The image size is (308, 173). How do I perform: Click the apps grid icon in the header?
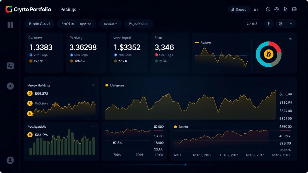[256, 9]
